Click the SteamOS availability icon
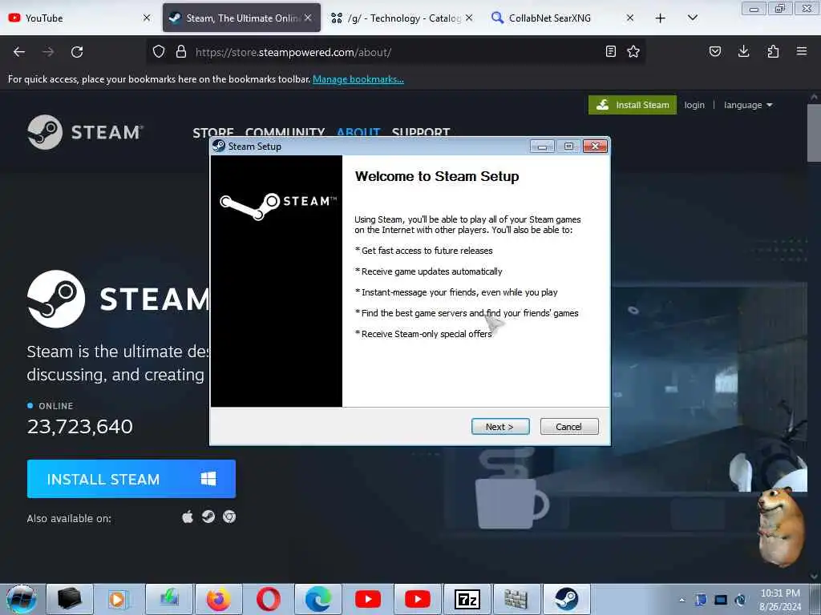The width and height of the screenshot is (821, 615). [x=208, y=517]
